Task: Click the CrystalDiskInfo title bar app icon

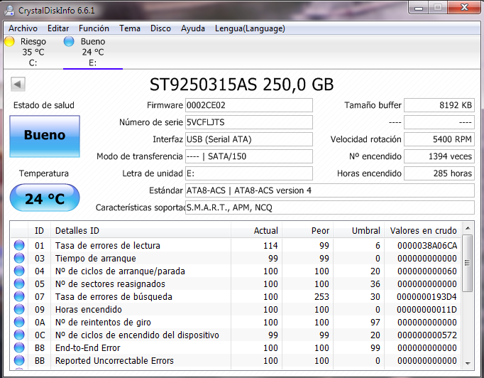Action: 9,10
